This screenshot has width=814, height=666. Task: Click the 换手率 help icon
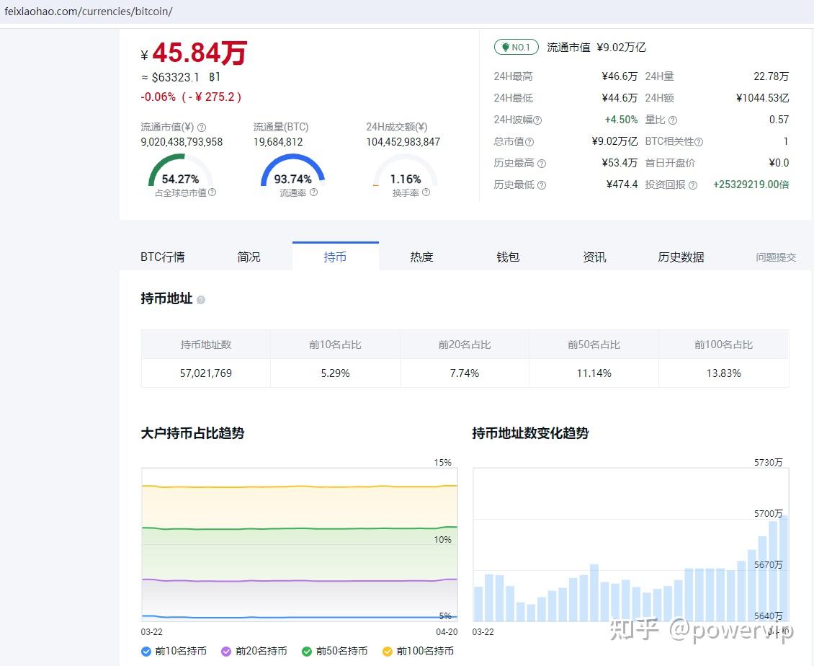tap(425, 192)
